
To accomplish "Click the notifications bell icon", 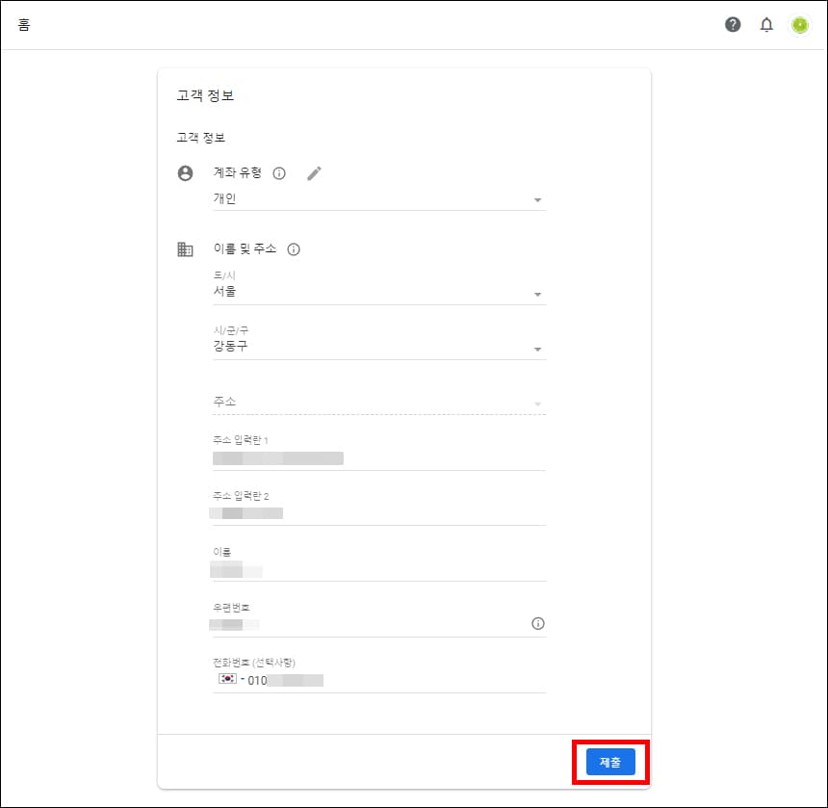I will click(766, 24).
